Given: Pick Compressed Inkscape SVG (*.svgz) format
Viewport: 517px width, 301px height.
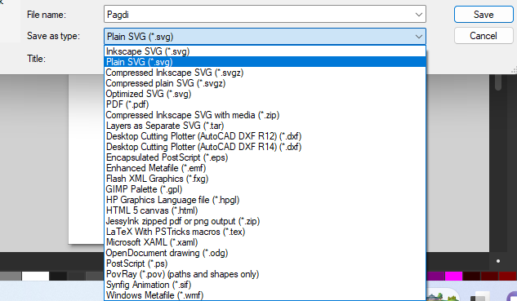Looking at the screenshot, I should (x=265, y=73).
